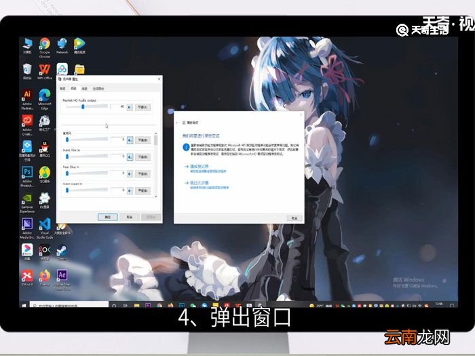This screenshot has height=356, width=475.
Task: Open the yellow folder desktop icon
Action: tap(79, 69)
